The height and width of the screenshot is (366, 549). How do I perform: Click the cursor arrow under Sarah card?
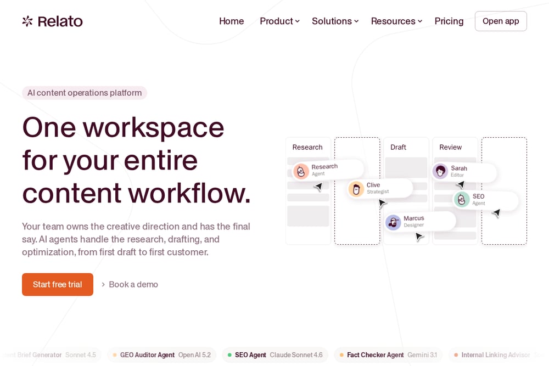pos(461,184)
